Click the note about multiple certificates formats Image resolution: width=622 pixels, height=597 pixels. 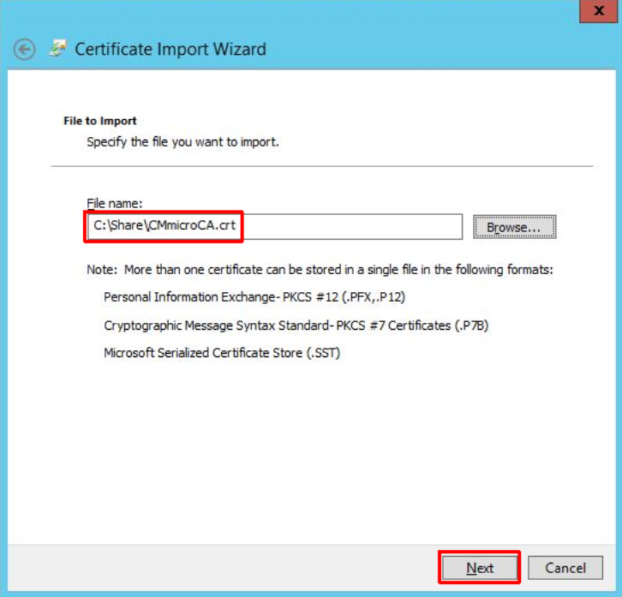coord(320,270)
